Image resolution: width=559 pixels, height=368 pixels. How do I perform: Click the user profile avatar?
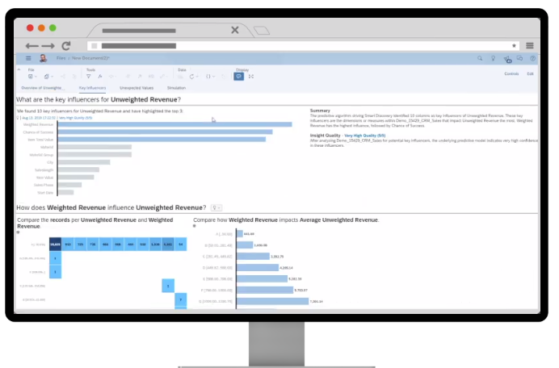(x=43, y=59)
